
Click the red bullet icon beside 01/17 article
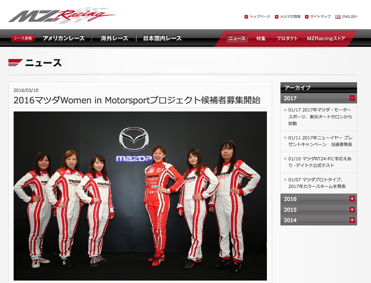click(x=285, y=110)
